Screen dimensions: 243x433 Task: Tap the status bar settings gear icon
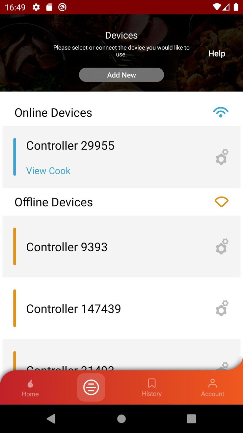(36, 7)
